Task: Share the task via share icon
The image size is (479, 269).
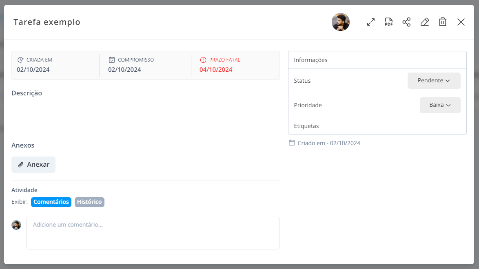Action: tap(407, 22)
